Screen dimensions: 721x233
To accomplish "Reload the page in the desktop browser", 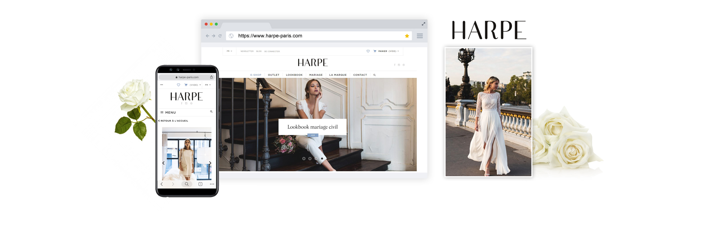I will (220, 36).
